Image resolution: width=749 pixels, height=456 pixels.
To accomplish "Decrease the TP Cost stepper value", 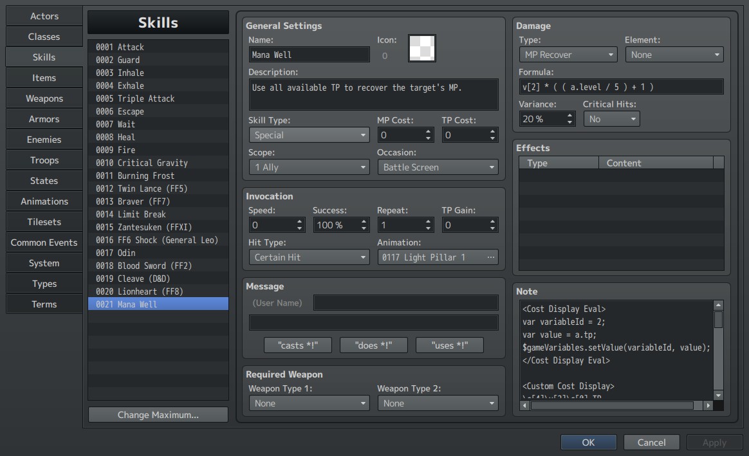I will [x=492, y=138].
